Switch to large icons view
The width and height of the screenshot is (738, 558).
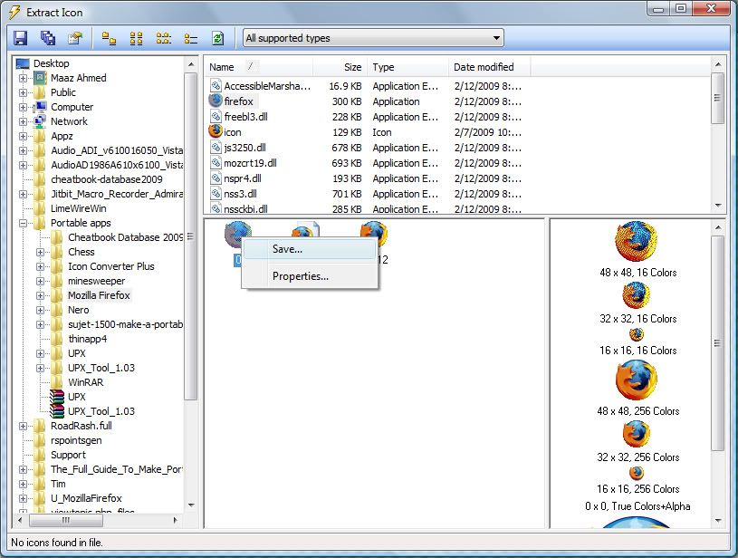pos(109,38)
